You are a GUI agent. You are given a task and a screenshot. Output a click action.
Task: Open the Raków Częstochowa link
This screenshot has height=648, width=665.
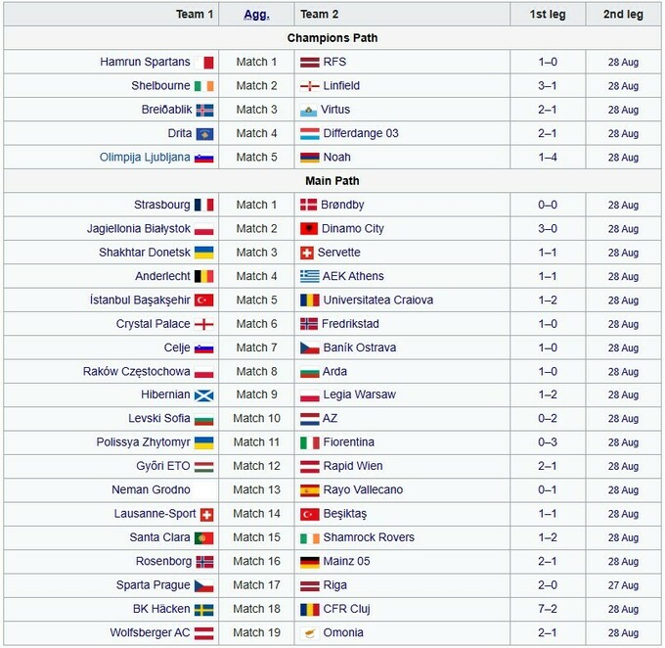[137, 372]
